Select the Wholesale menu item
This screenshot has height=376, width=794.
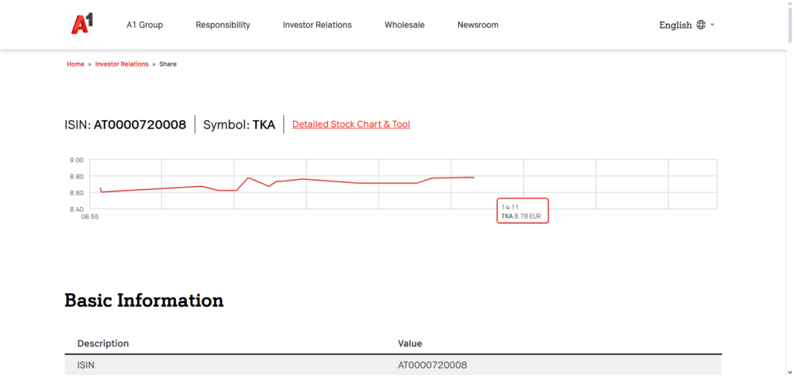[405, 25]
